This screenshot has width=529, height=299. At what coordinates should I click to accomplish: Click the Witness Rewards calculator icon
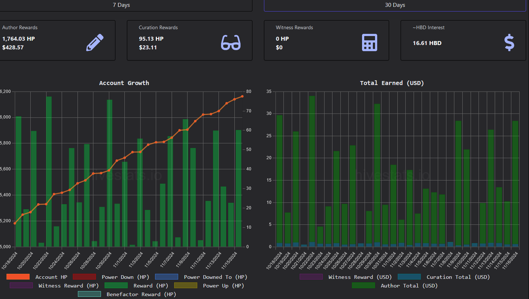coord(370,43)
